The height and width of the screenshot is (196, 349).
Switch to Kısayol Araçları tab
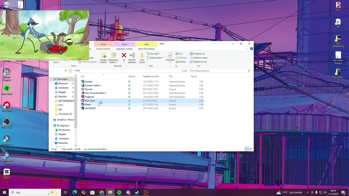103,49
